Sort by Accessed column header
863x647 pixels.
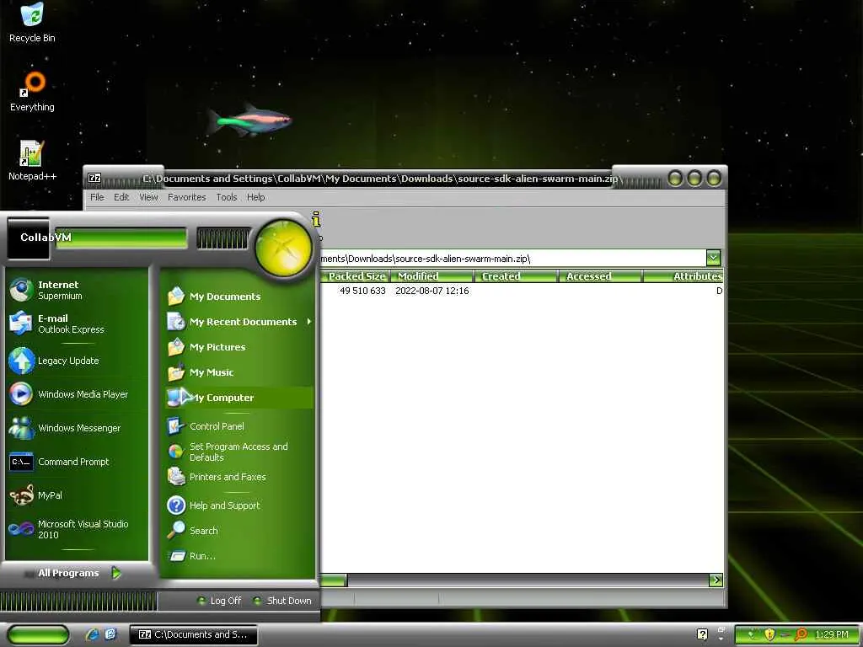[600, 276]
